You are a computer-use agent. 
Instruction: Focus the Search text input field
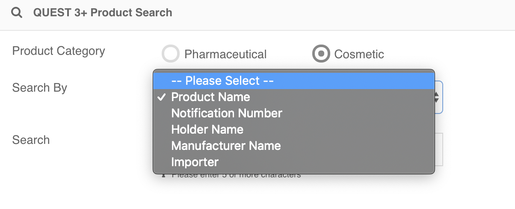pos(438,149)
